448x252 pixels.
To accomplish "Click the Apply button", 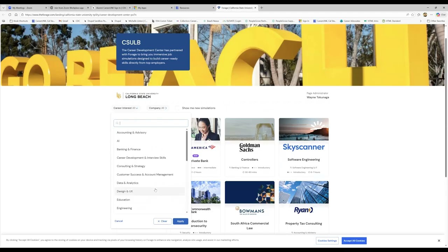I will click(x=180, y=221).
